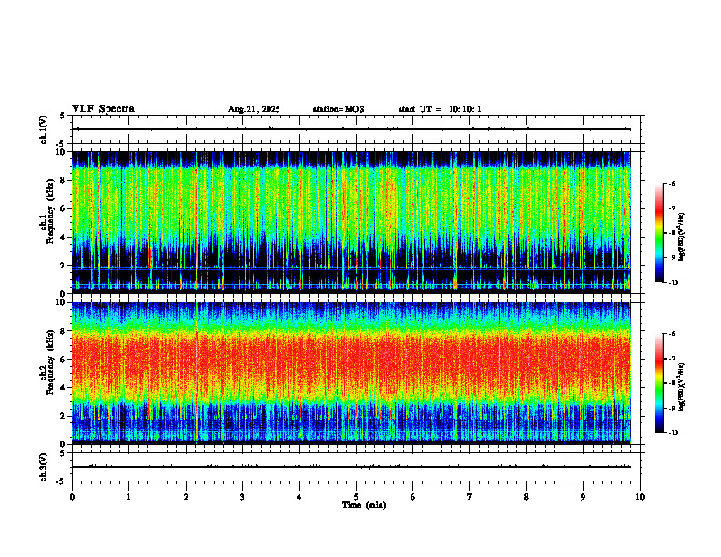Click the log(PSD) title beside ch.1 color bar

pyautogui.click(x=682, y=237)
